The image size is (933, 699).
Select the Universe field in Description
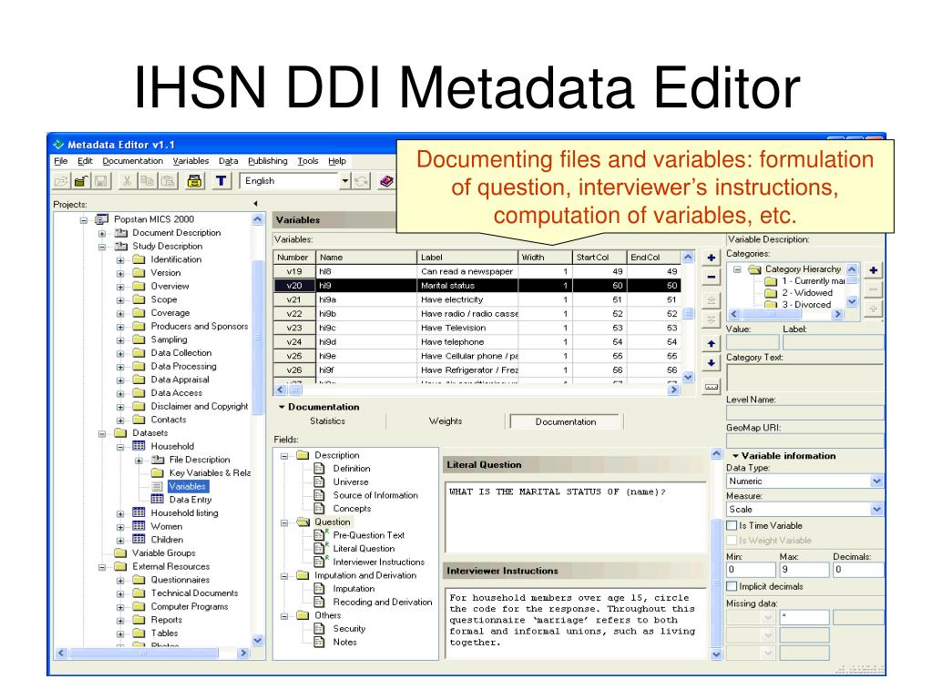pyautogui.click(x=351, y=481)
